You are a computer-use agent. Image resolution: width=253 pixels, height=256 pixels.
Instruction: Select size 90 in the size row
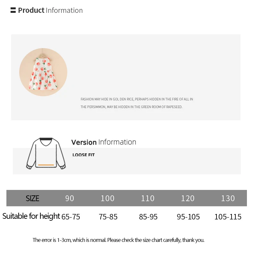[69, 198]
